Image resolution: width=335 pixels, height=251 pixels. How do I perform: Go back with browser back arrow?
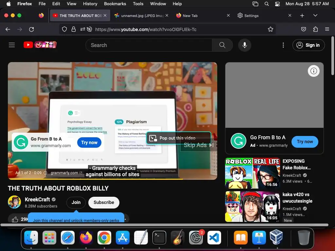click(x=8, y=29)
